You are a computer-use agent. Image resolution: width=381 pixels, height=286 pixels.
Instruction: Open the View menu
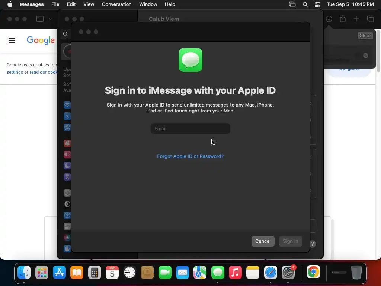(x=89, y=4)
